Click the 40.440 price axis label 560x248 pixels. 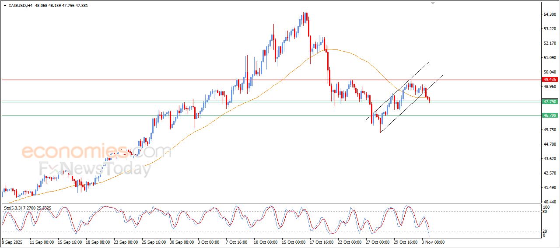coord(549,202)
